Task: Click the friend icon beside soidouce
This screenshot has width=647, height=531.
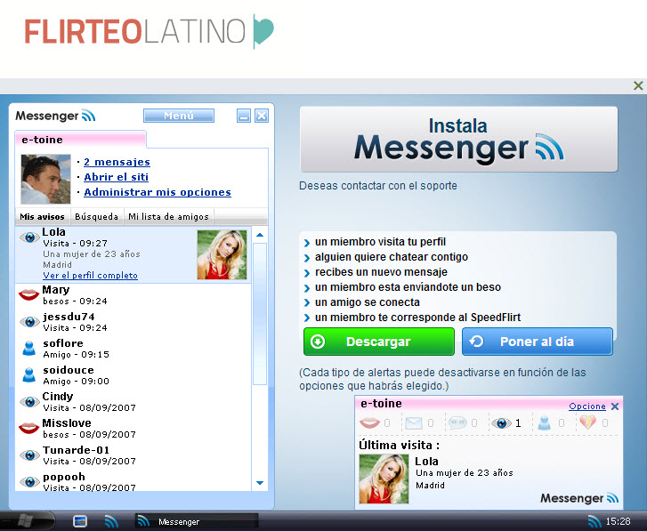Action: (x=28, y=374)
